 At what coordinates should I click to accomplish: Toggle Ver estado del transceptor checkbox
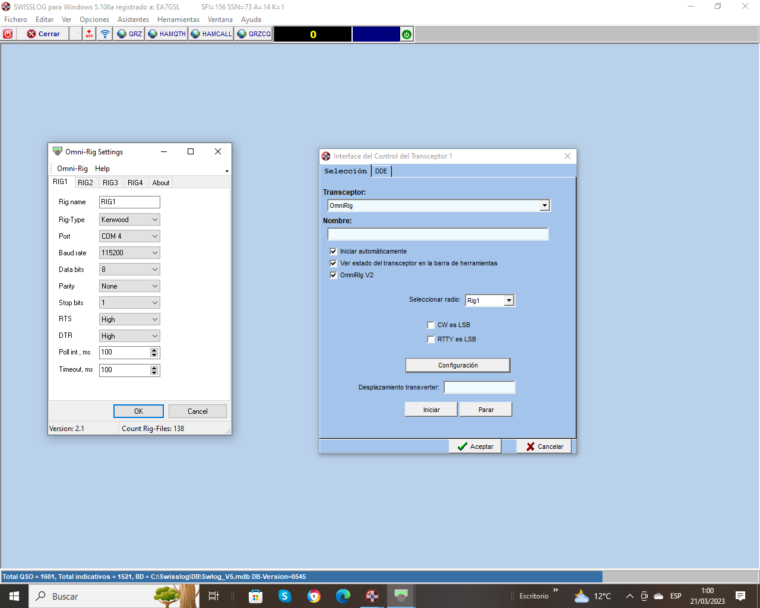(x=333, y=263)
